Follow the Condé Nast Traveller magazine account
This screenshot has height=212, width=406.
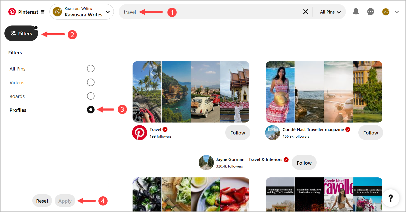[x=370, y=132]
